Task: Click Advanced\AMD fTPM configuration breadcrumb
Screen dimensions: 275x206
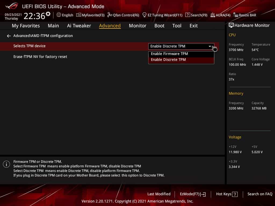Action: click(43, 36)
